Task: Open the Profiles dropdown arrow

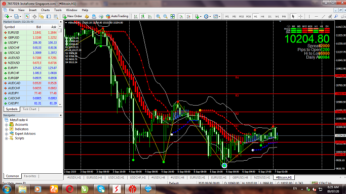Action: (x=20, y=17)
